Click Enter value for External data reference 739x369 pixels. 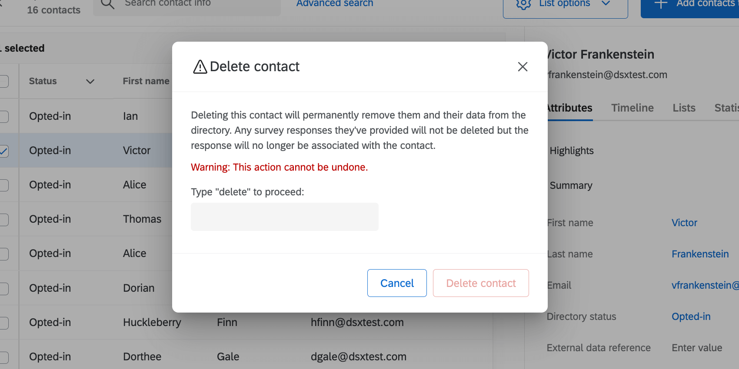coord(696,348)
